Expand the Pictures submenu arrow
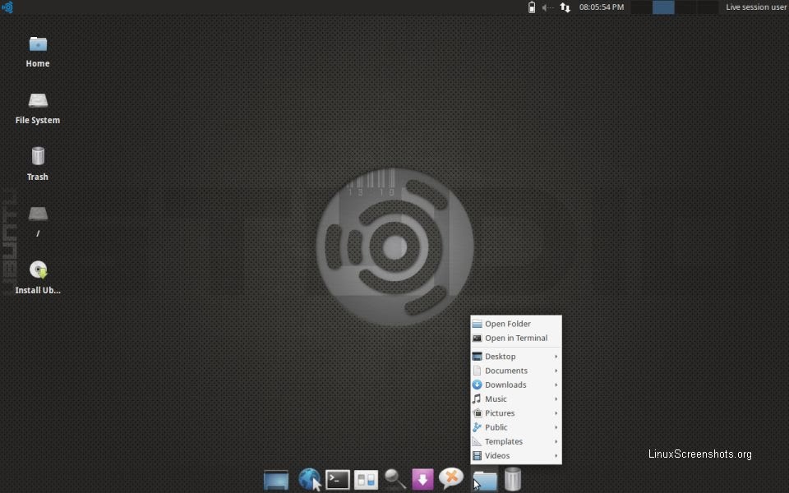The image size is (789, 493). click(556, 413)
